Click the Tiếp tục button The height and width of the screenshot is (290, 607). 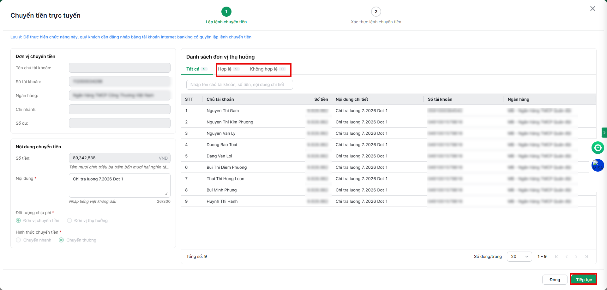click(584, 280)
